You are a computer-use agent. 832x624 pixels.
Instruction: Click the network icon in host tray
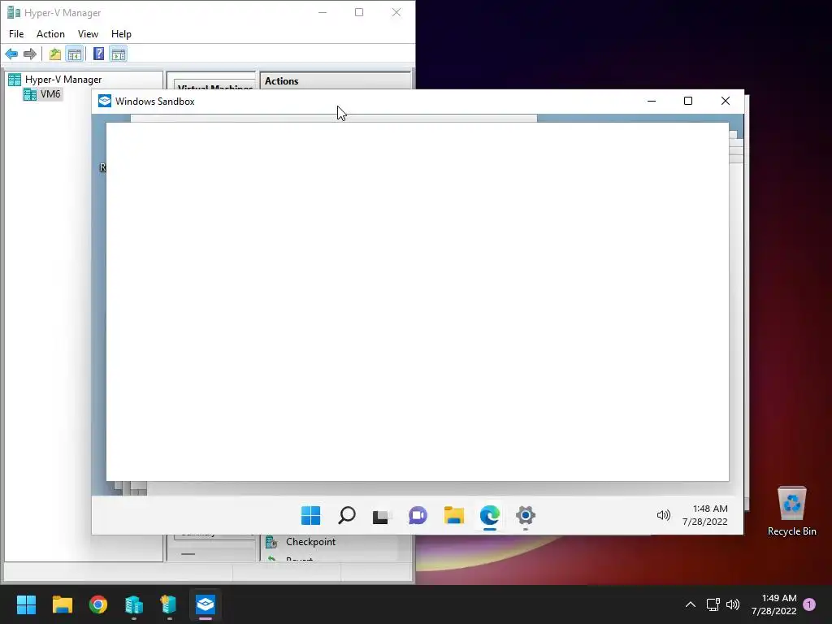click(x=713, y=604)
